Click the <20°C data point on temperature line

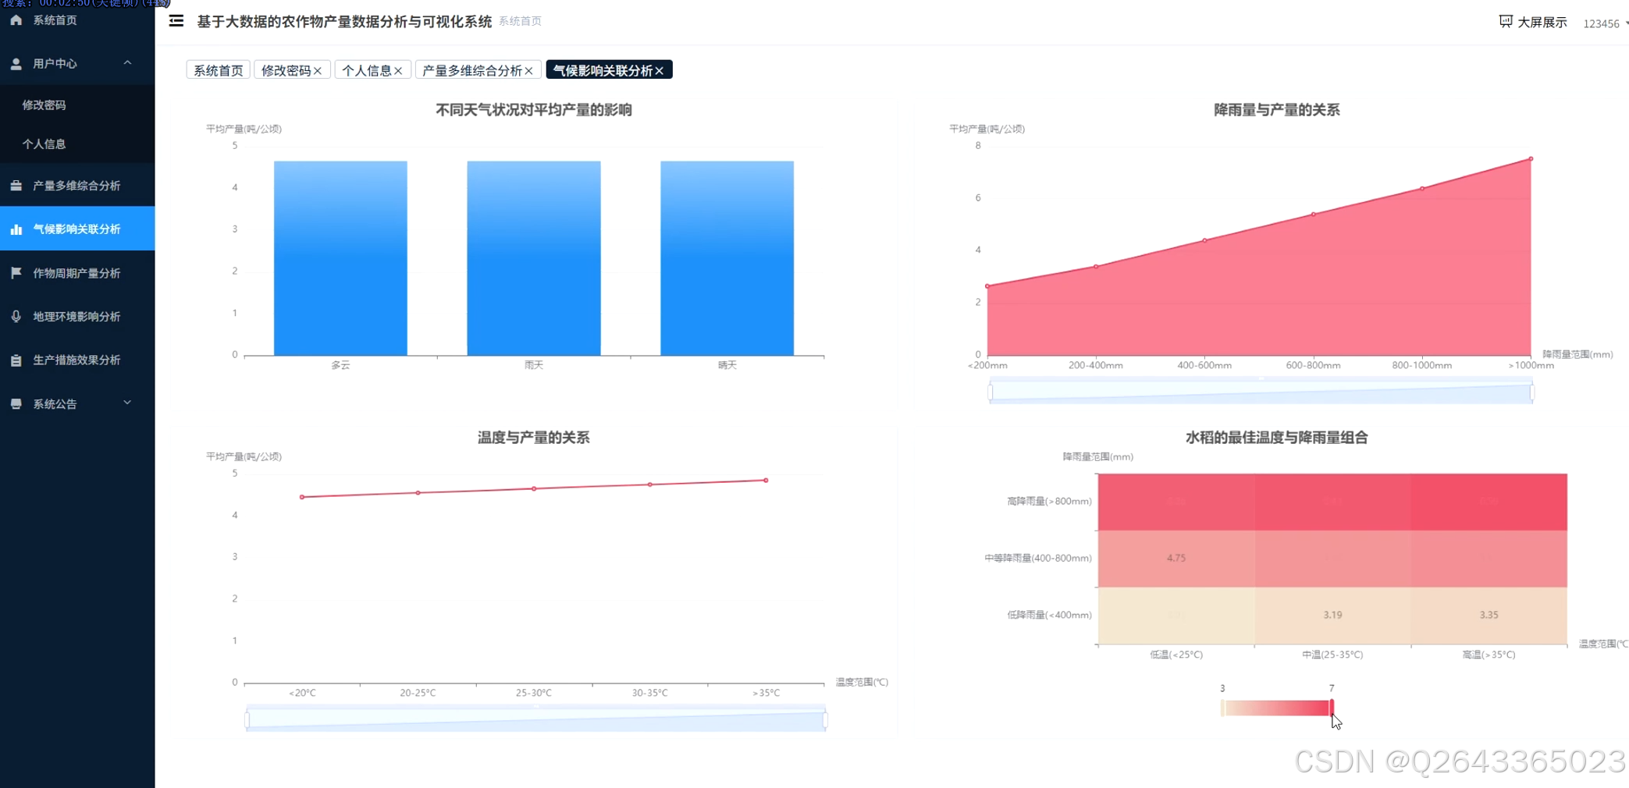302,497
